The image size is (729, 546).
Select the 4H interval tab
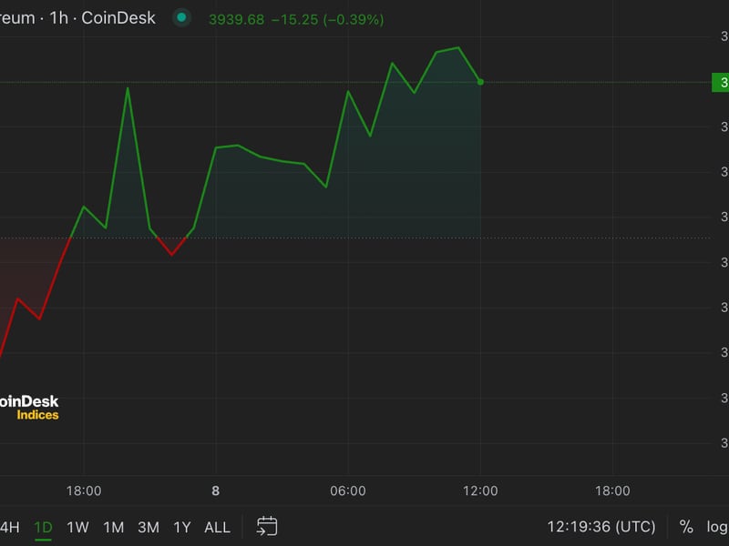pos(7,527)
